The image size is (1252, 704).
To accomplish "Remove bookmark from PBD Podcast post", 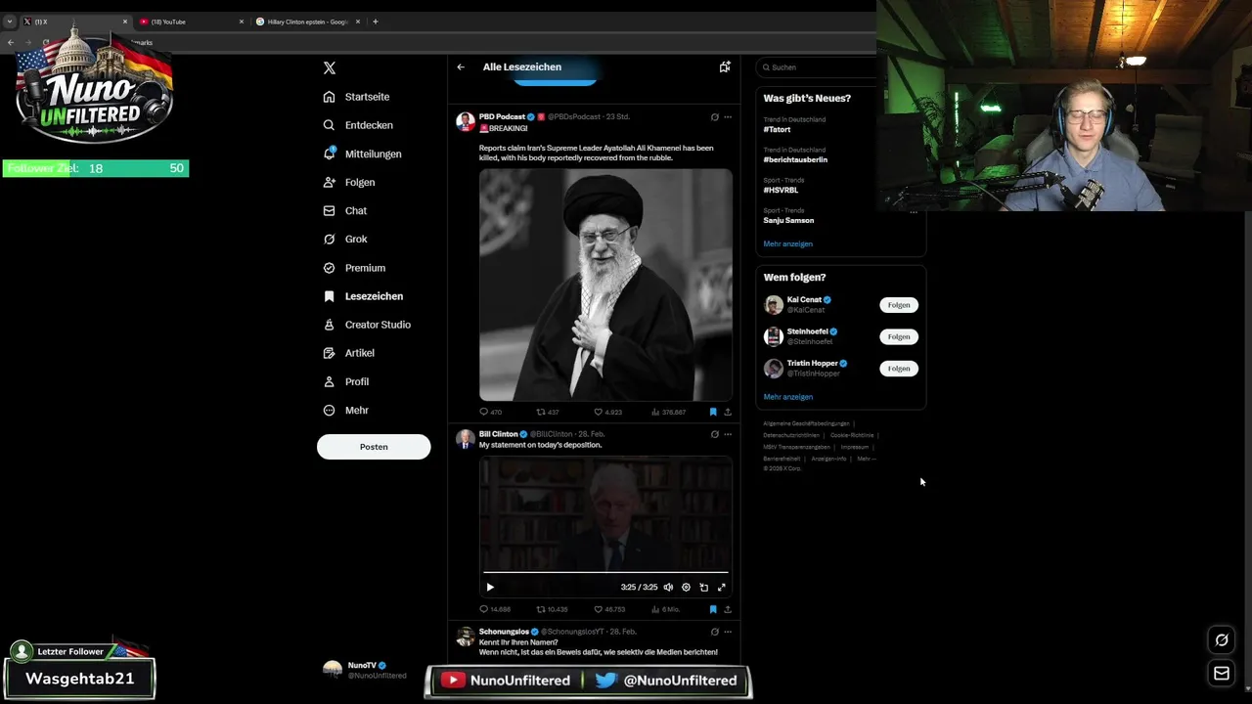I will coord(713,413).
